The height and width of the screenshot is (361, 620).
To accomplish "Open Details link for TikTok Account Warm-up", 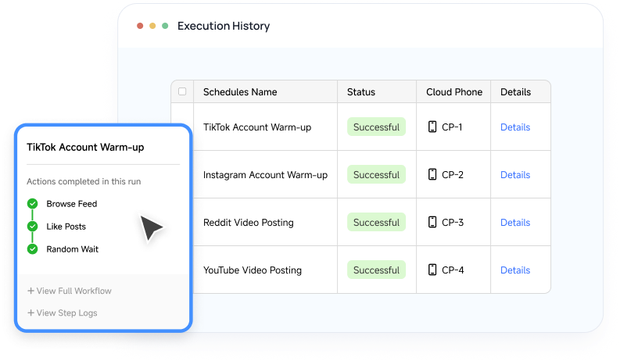I will 515,127.
